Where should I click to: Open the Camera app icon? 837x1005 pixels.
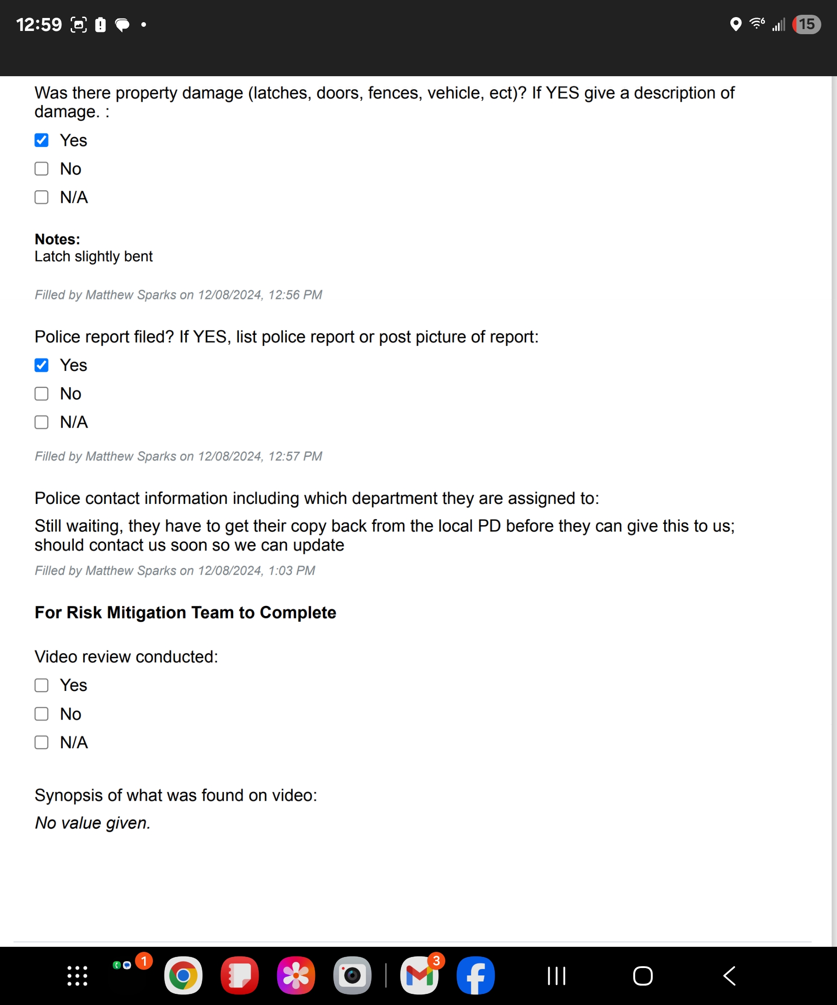(x=352, y=975)
